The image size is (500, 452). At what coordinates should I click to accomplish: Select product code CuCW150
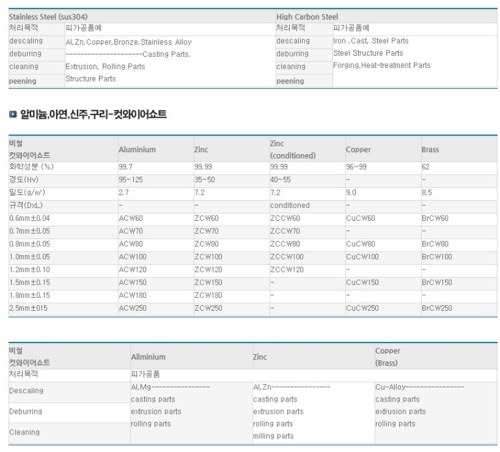click(x=363, y=282)
